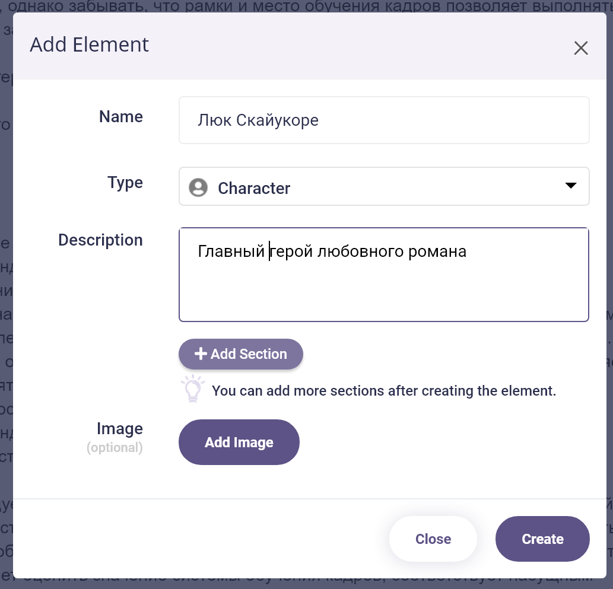This screenshot has width=613, height=589.
Task: Click the Close button in footer
Action: (433, 539)
